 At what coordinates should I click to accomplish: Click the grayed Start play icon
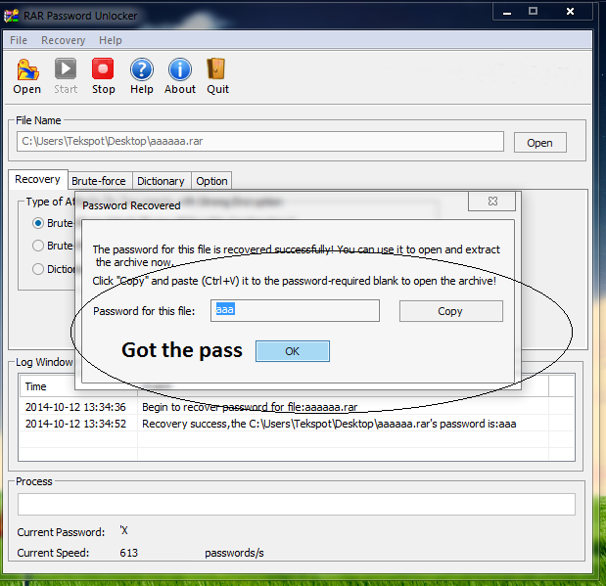66,69
